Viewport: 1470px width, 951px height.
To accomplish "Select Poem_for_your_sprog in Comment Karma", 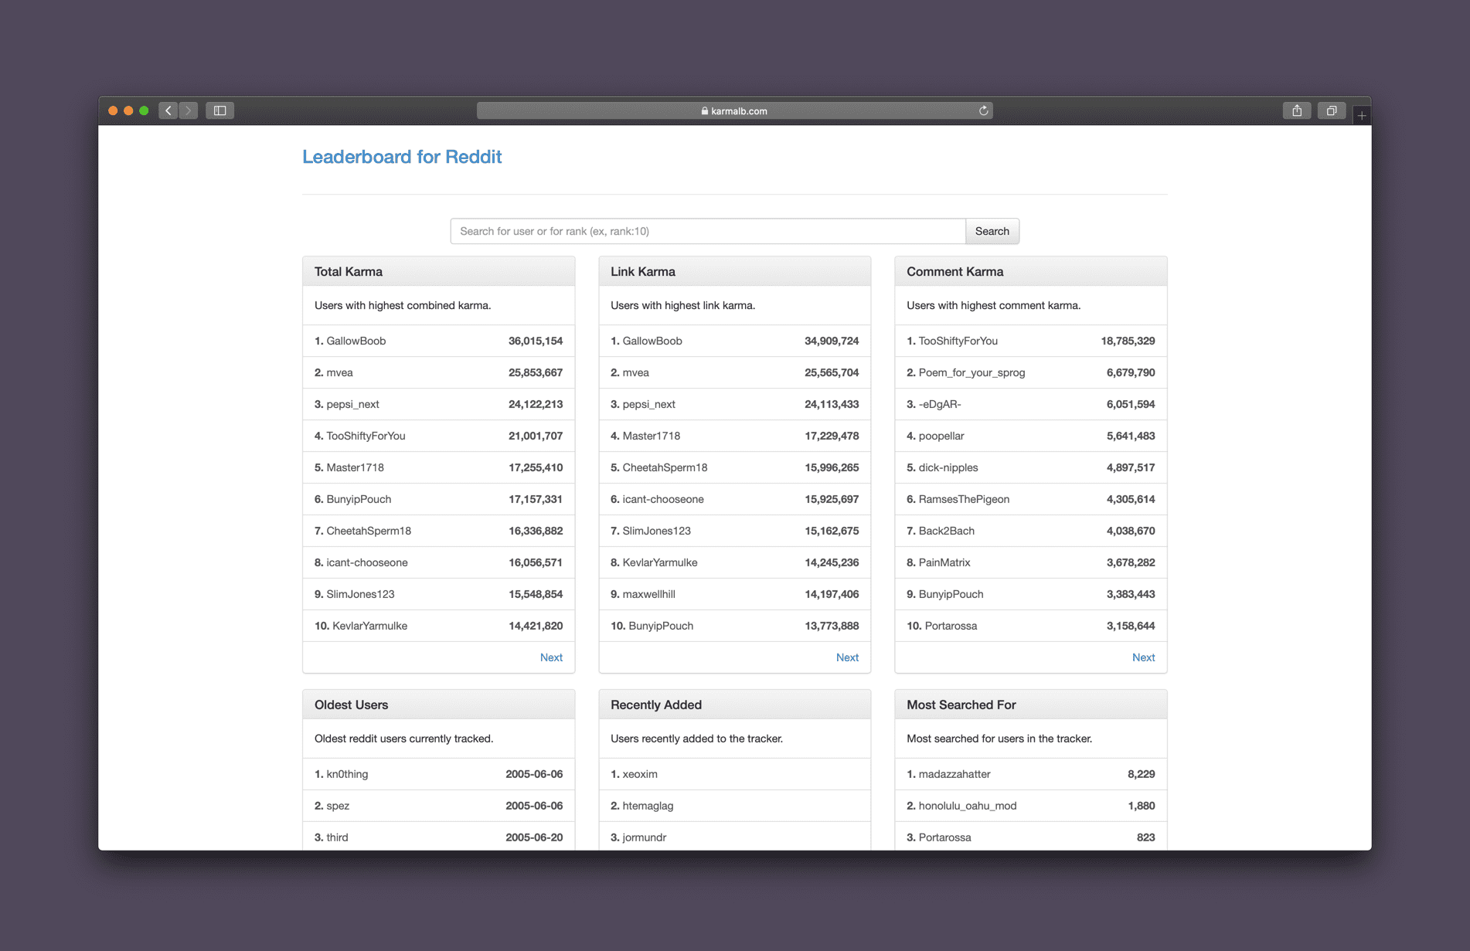I will point(971,372).
